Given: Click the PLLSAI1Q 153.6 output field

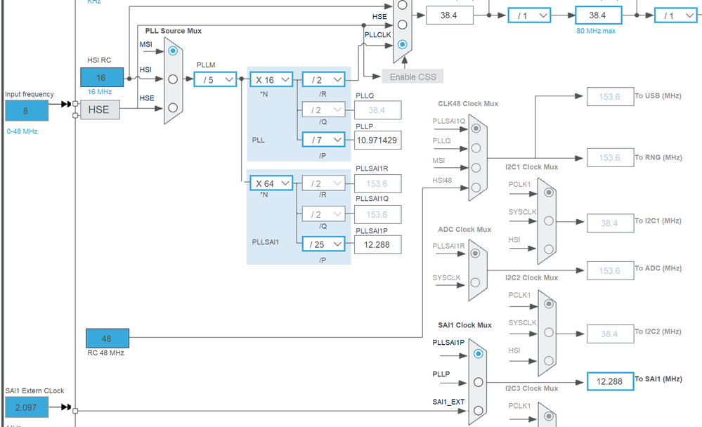Looking at the screenshot, I should click(x=377, y=214).
